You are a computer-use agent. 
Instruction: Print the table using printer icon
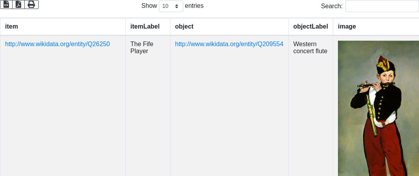click(31, 4)
